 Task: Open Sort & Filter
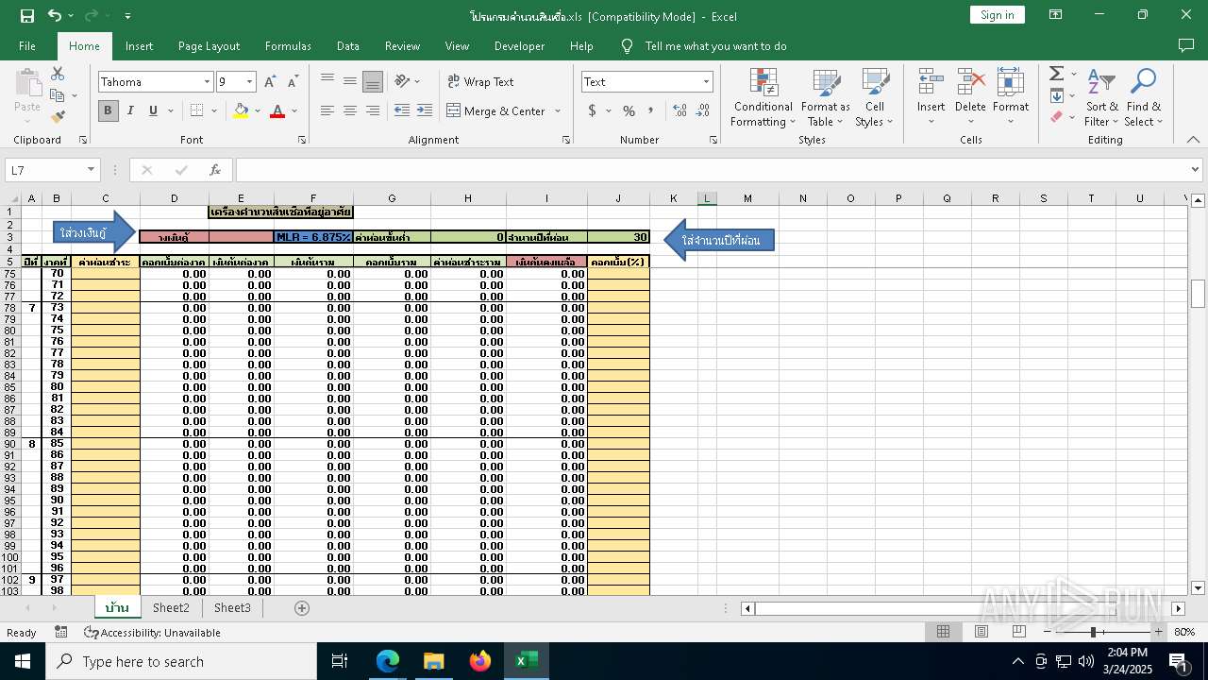(1101, 97)
